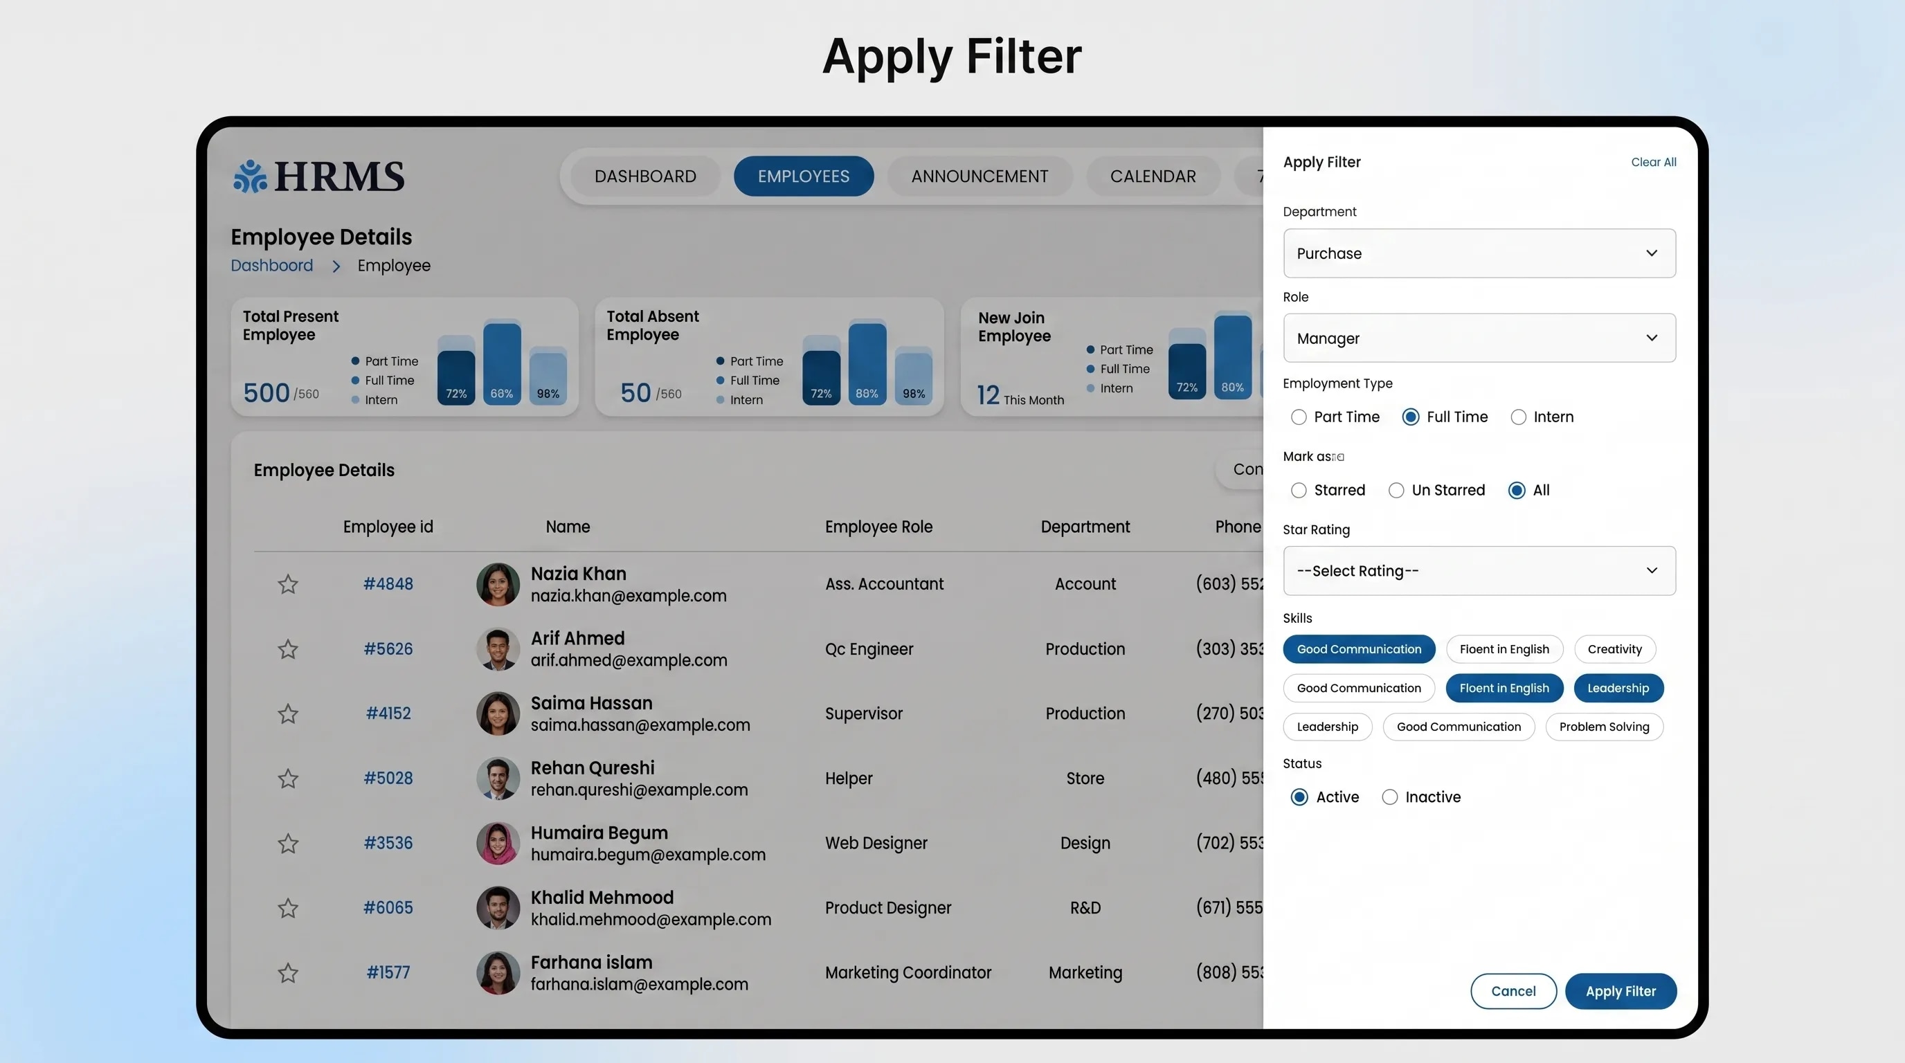Open Nazia Khan's profile photo

(x=498, y=584)
